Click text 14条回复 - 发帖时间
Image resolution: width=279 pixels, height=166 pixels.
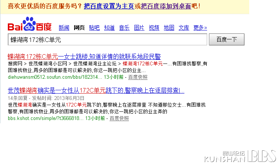46,98
